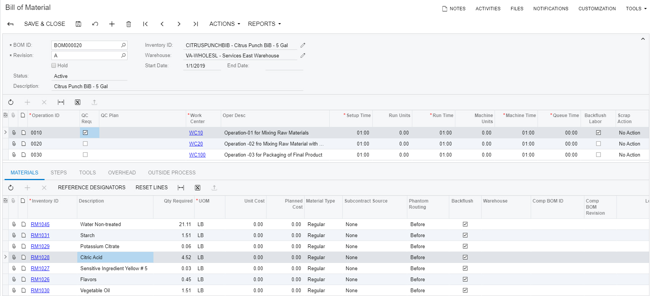Open operations grid column configurator
The width and height of the screenshot is (651, 296).
pos(5,115)
